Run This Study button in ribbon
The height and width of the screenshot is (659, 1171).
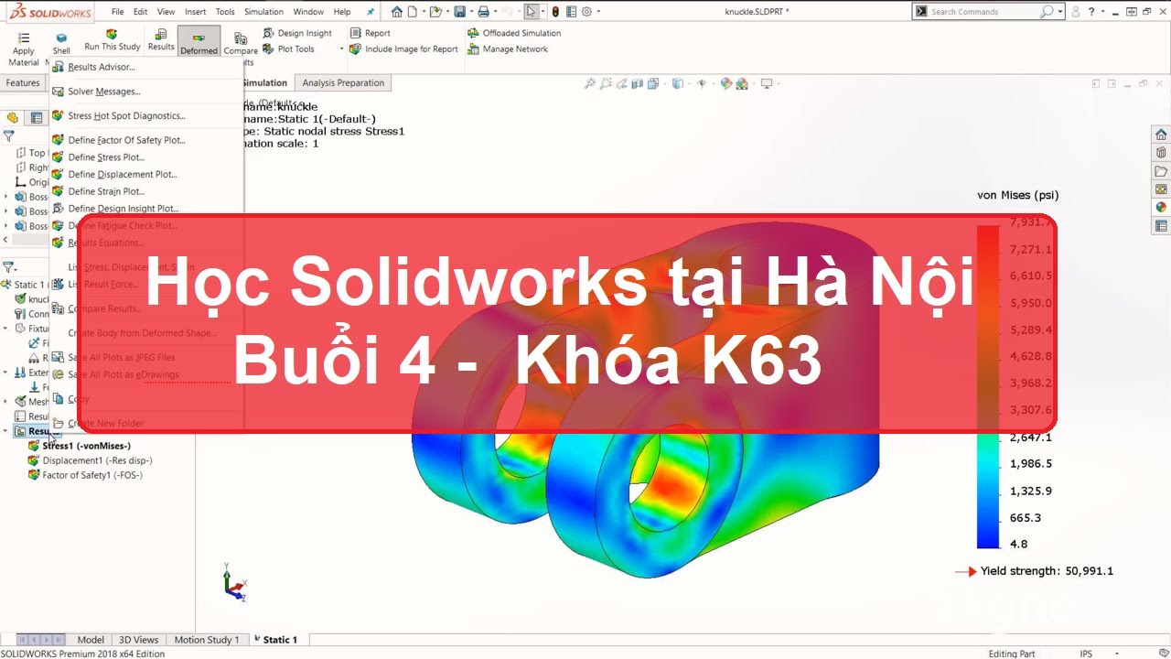113,40
